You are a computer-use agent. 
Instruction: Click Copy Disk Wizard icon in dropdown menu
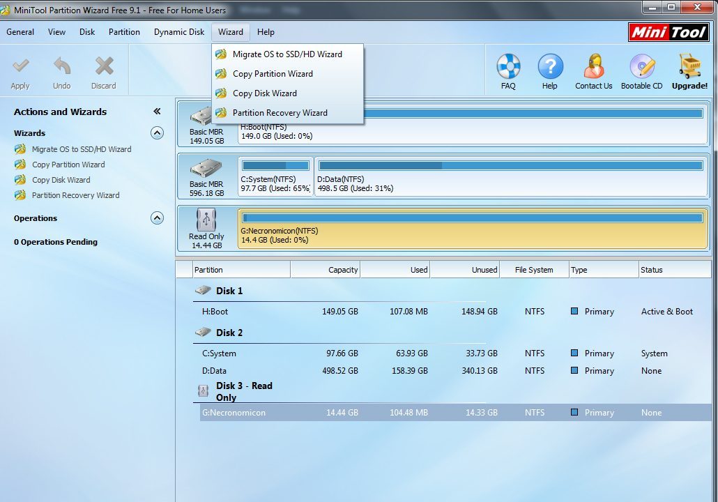click(x=221, y=93)
